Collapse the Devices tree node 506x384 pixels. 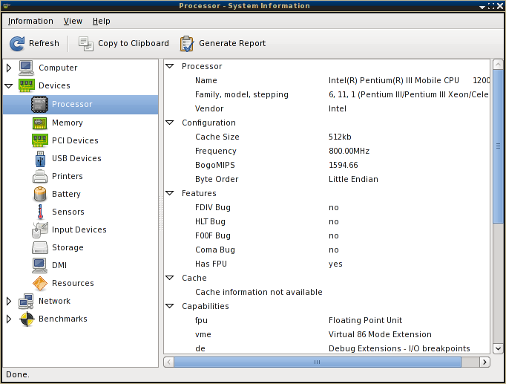point(9,85)
